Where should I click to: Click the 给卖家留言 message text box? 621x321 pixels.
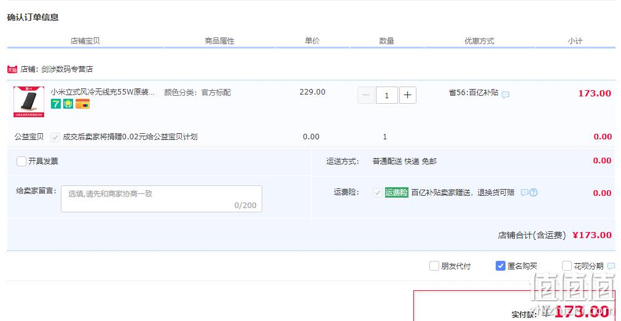pyautogui.click(x=162, y=199)
